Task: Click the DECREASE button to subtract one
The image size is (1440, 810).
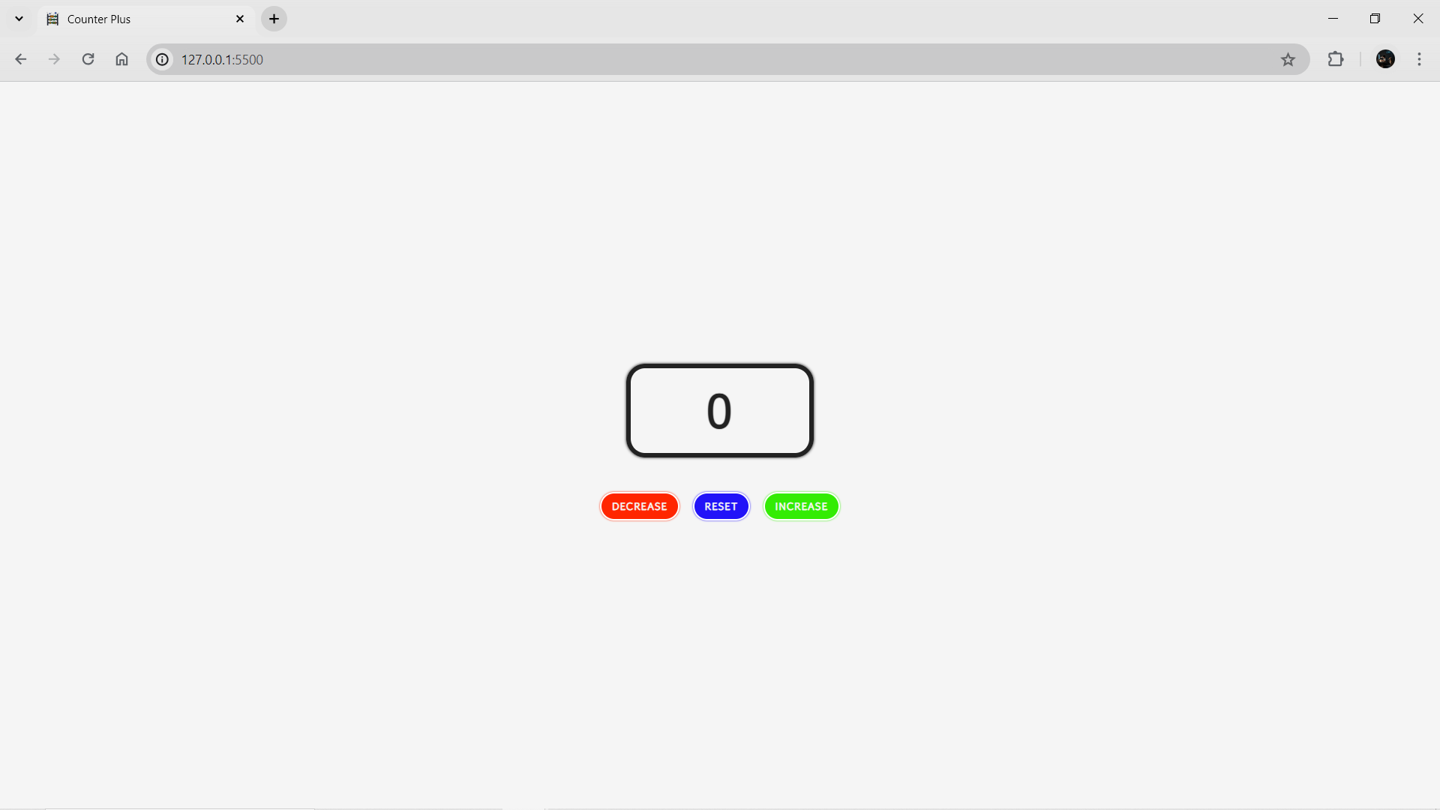Action: (x=639, y=506)
